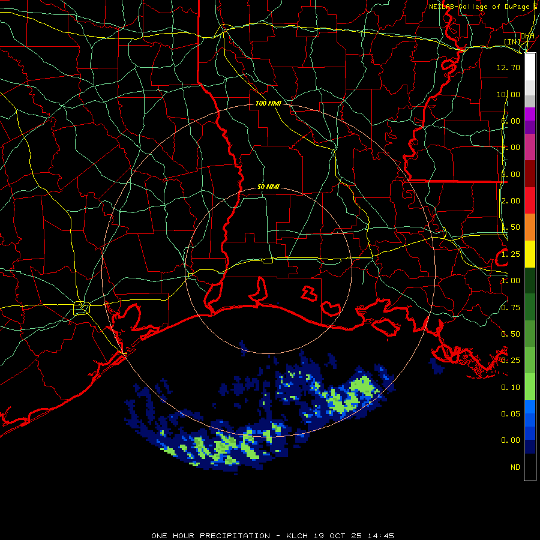Click the 0.10 scale label
This screenshot has width=540, height=540.
coord(511,388)
